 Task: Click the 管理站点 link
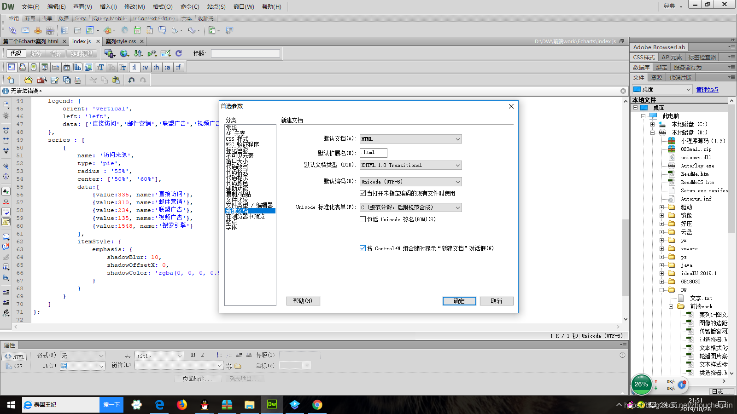click(707, 90)
